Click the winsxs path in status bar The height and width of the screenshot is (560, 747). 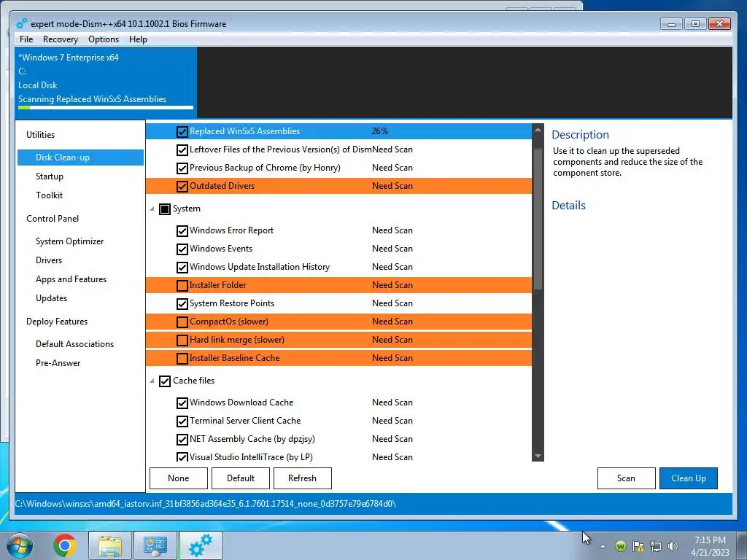pyautogui.click(x=205, y=503)
